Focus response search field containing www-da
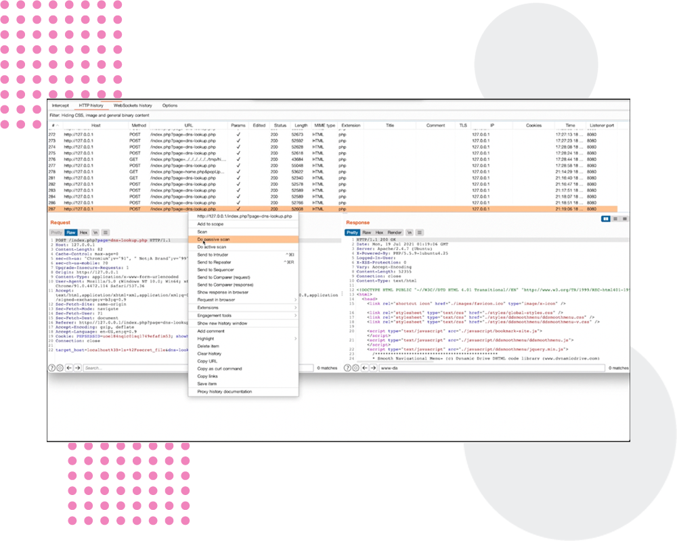The image size is (677, 541). pos(492,368)
